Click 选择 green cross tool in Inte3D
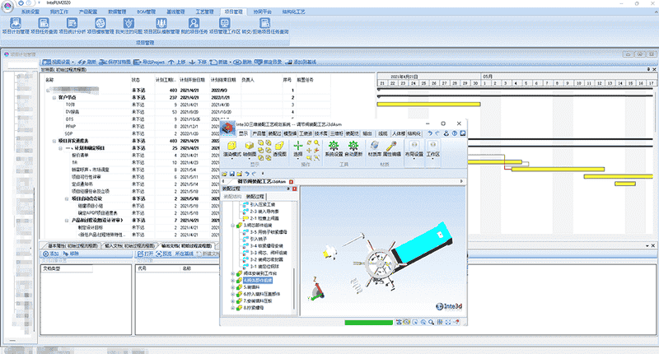 point(298,146)
